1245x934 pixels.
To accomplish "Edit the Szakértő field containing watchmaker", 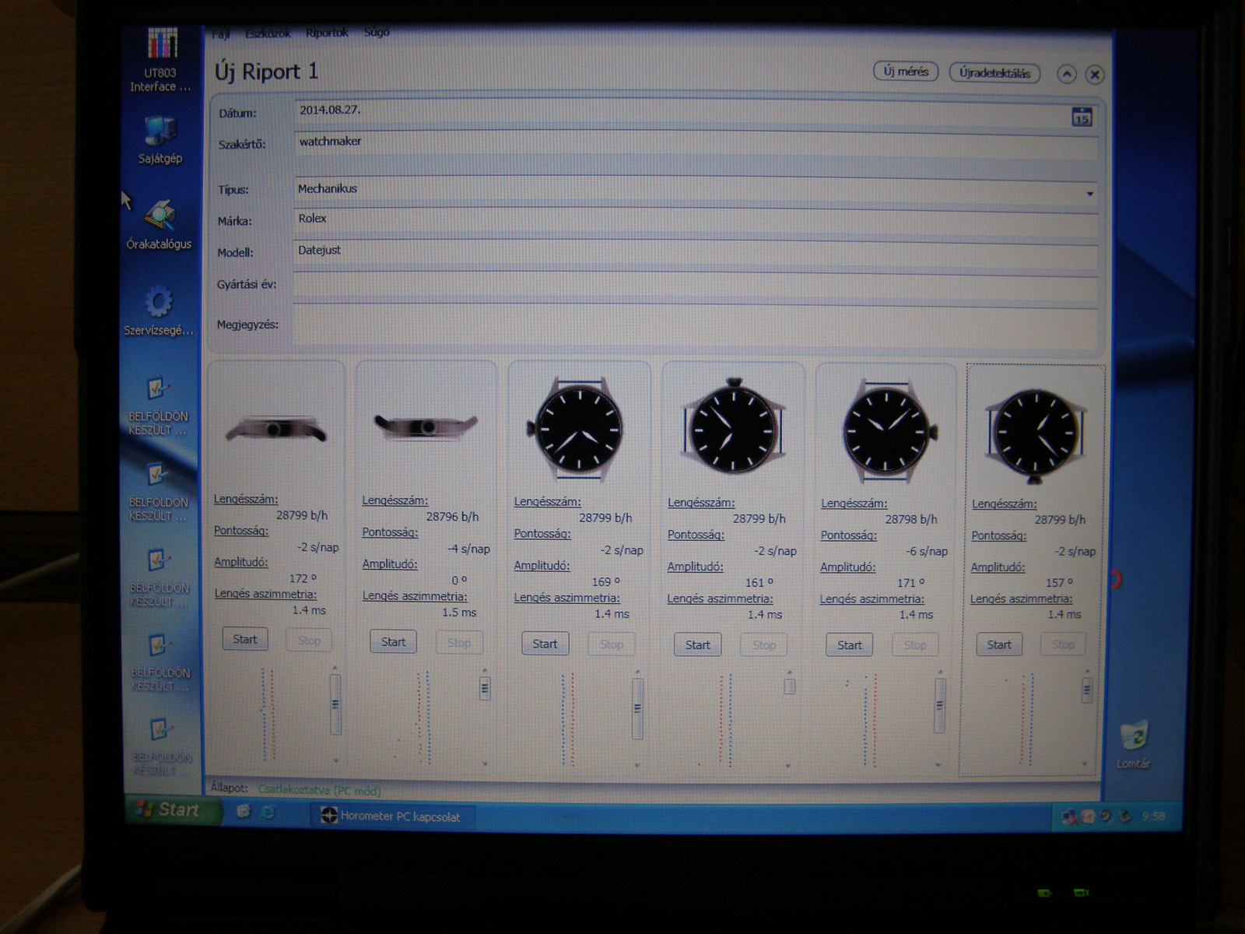I will pyautogui.click(x=696, y=145).
